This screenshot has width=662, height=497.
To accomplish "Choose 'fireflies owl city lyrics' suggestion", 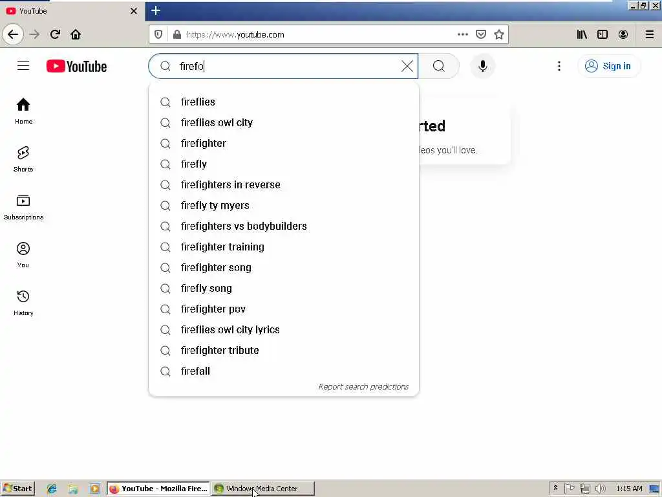I will click(284, 329).
